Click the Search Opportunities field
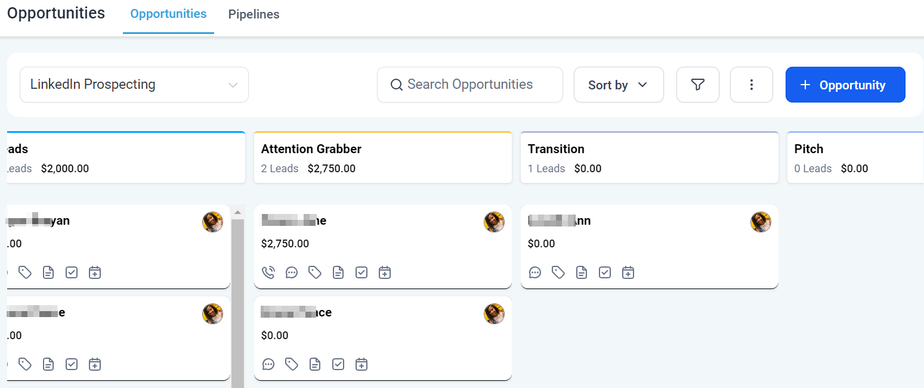Viewport: 924px width, 388px height. 470,85
